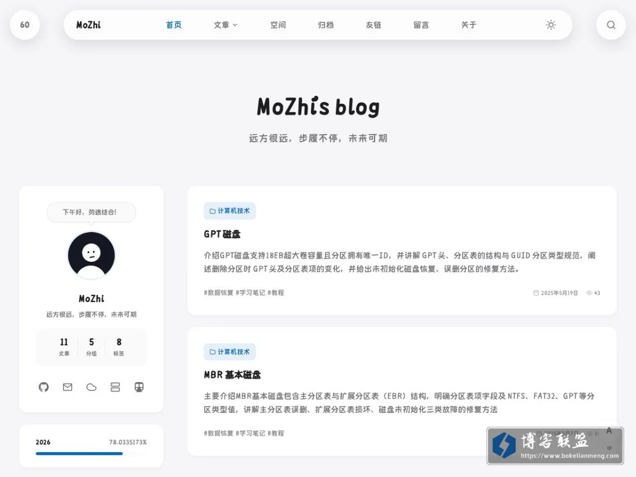Click #数据恢复 tag under MBR post
The height and width of the screenshot is (477, 636).
pos(218,434)
